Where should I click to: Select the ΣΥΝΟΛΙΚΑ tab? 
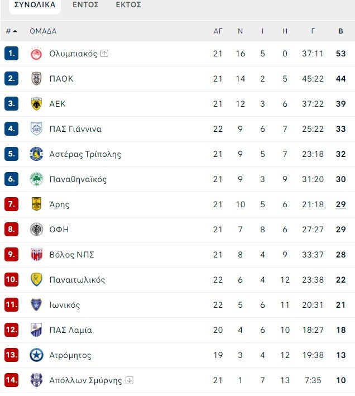pos(35,5)
